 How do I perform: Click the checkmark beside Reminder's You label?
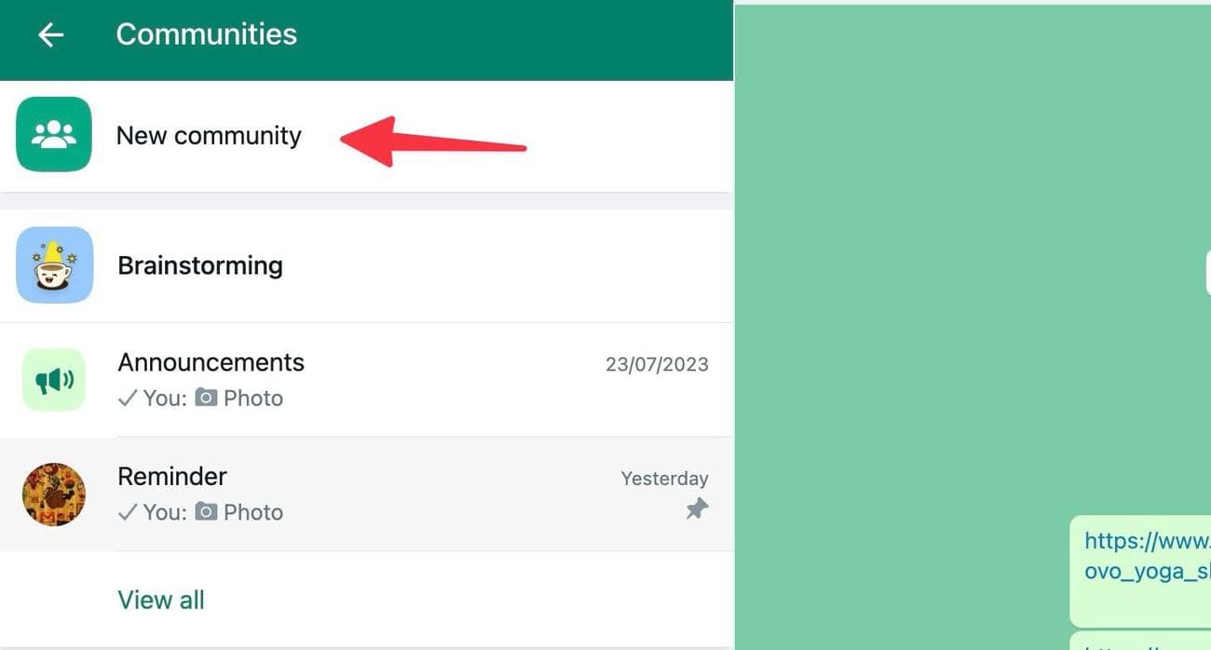127,511
